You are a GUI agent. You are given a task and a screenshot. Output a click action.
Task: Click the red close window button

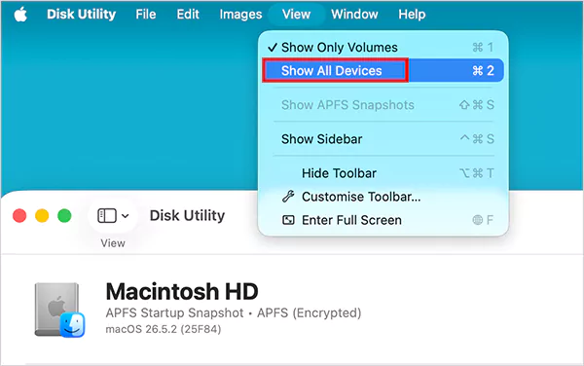pyautogui.click(x=19, y=215)
